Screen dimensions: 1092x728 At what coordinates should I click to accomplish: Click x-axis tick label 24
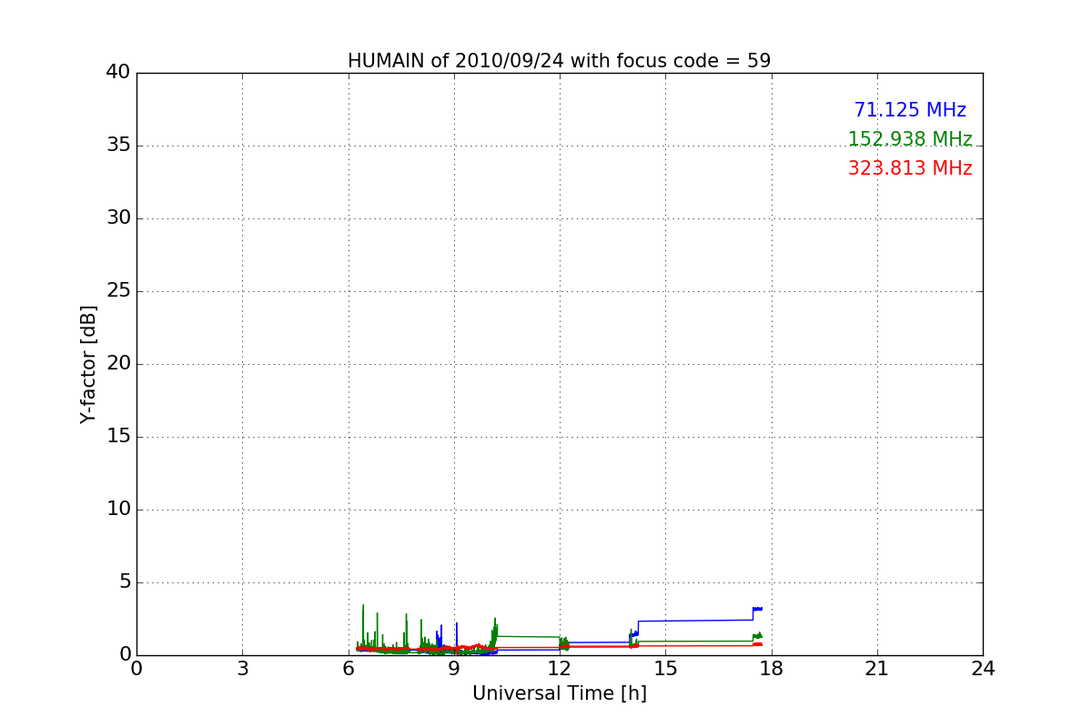coord(983,669)
